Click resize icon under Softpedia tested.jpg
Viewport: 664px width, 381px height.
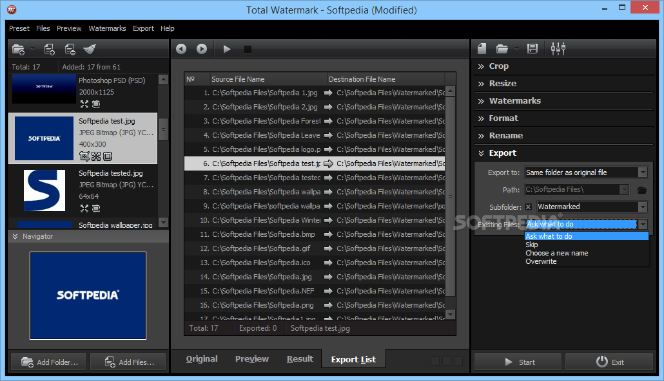(x=84, y=209)
